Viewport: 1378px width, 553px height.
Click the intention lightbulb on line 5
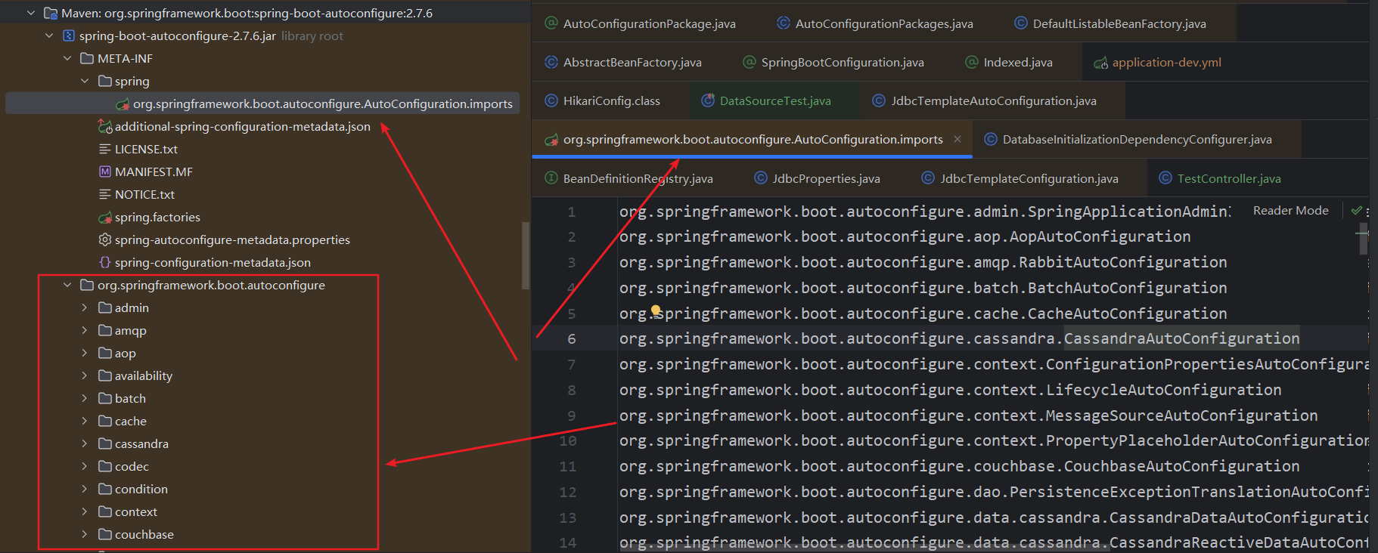point(656,310)
